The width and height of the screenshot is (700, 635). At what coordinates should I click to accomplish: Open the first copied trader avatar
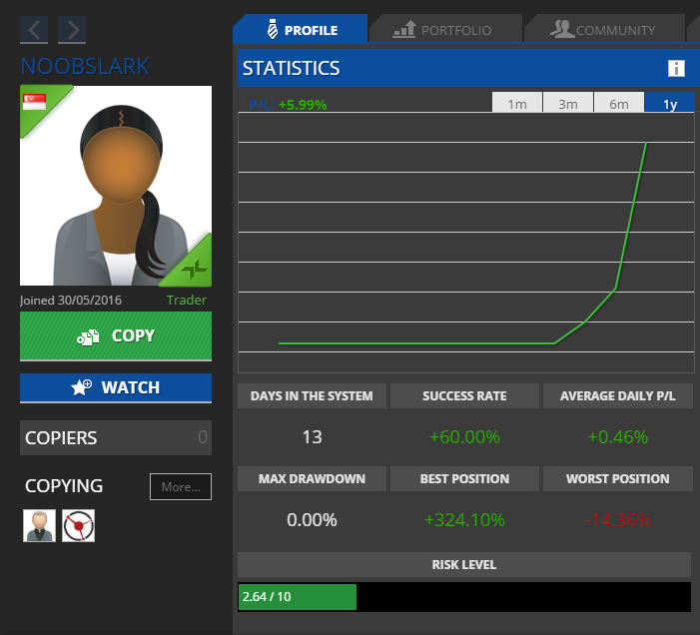(39, 525)
